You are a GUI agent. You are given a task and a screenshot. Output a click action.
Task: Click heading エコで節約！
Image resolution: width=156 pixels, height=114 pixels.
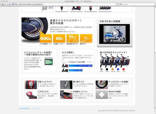point(68,52)
